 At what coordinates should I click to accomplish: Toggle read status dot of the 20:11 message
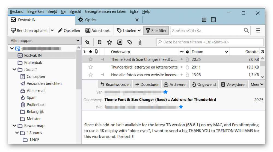click(182, 67)
